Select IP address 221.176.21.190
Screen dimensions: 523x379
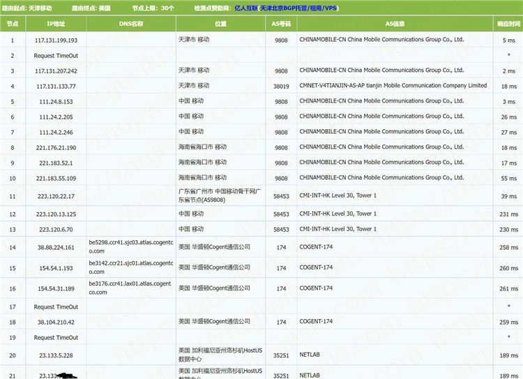pyautogui.click(x=56, y=147)
